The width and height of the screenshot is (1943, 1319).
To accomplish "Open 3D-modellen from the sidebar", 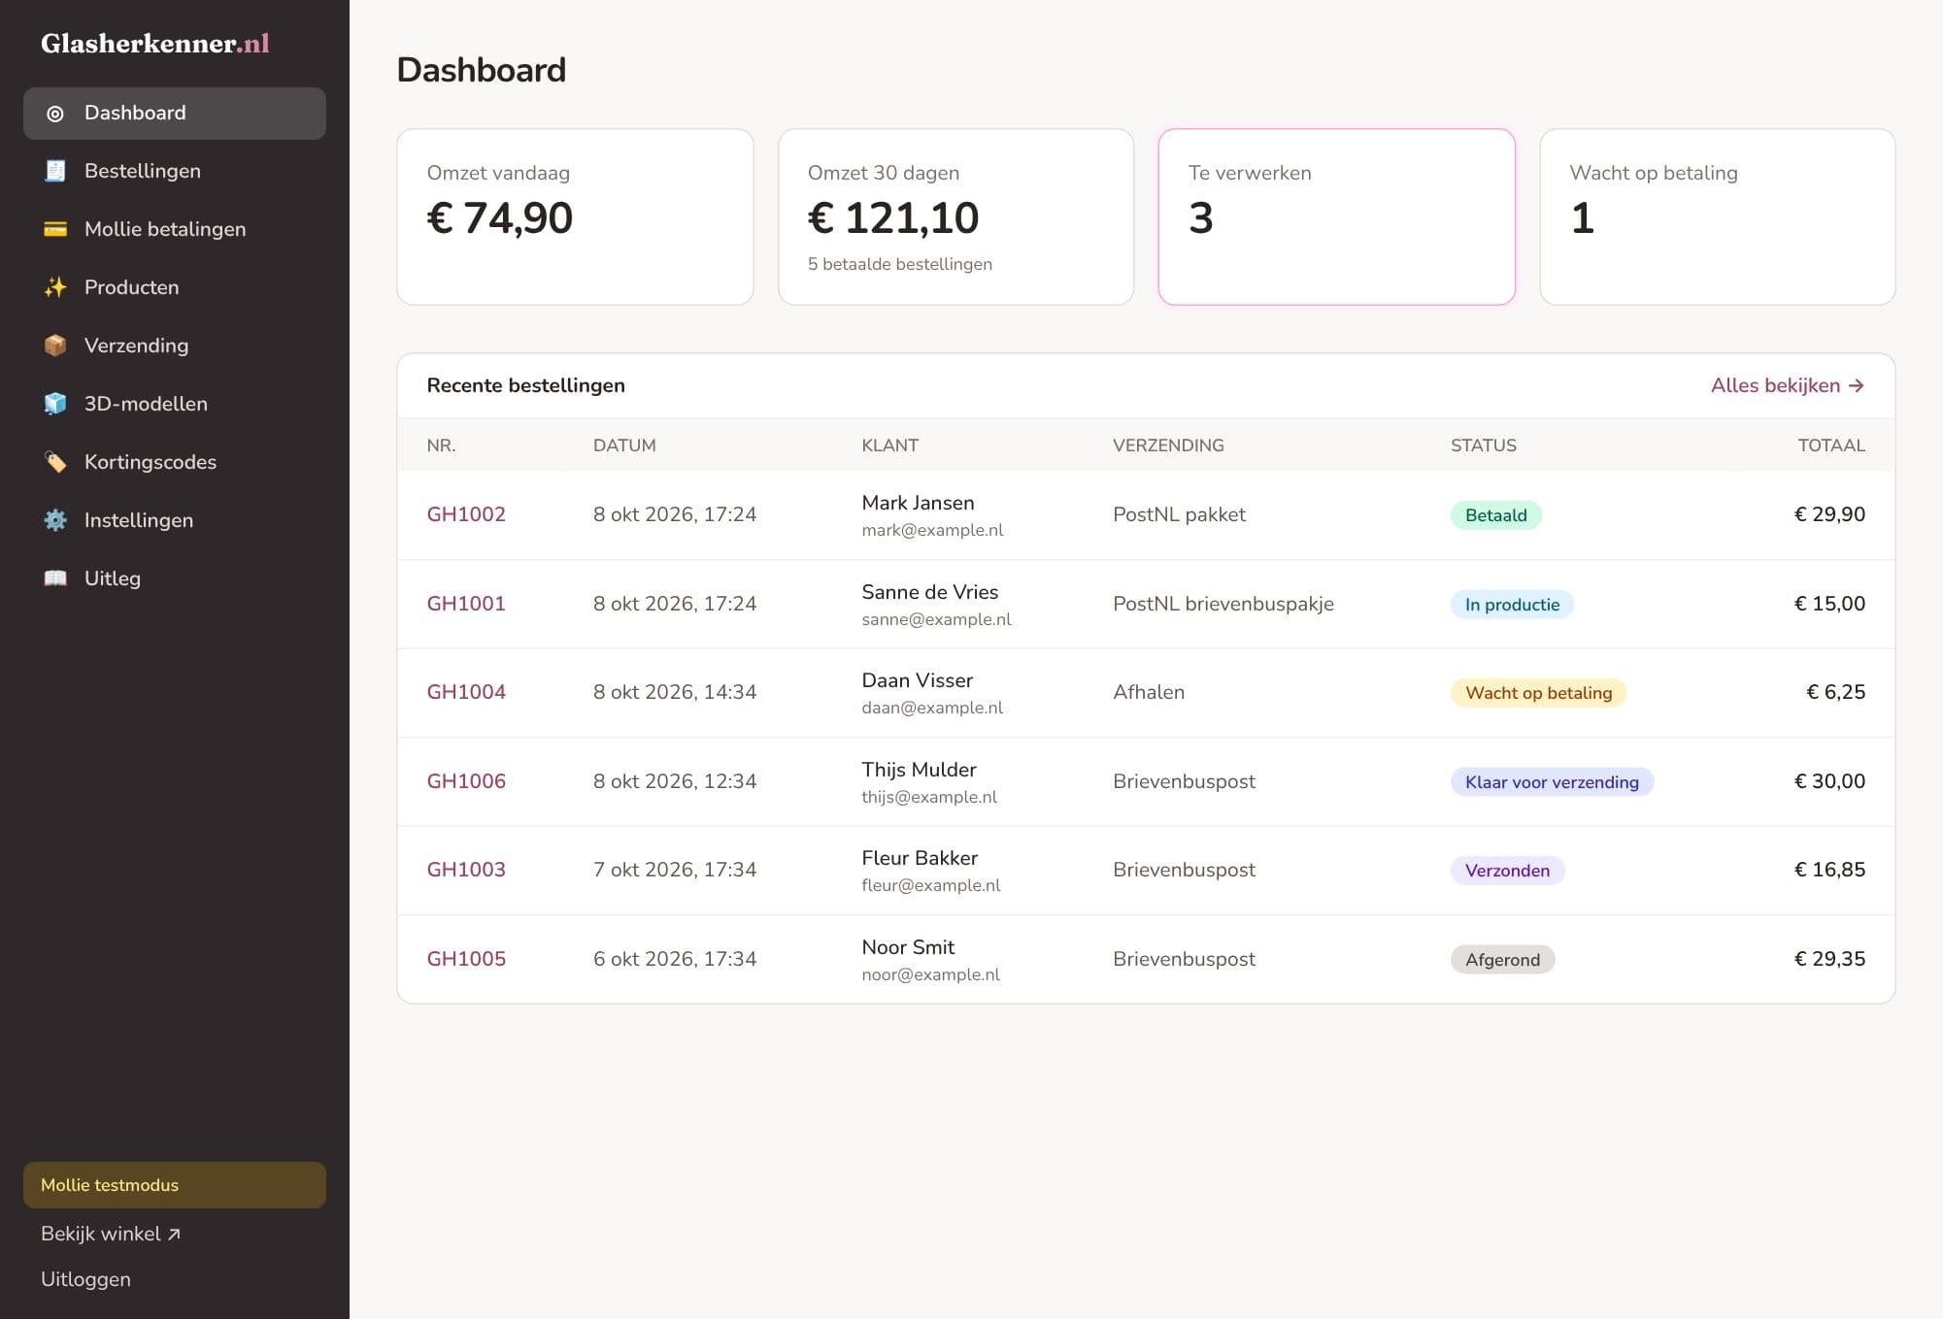I will pyautogui.click(x=175, y=404).
